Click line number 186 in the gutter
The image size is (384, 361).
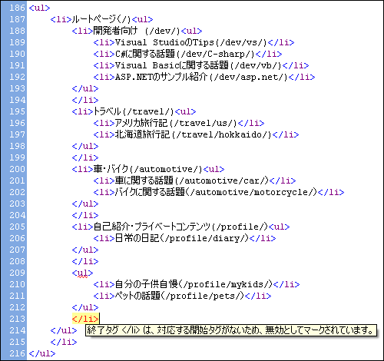[x=17, y=8]
